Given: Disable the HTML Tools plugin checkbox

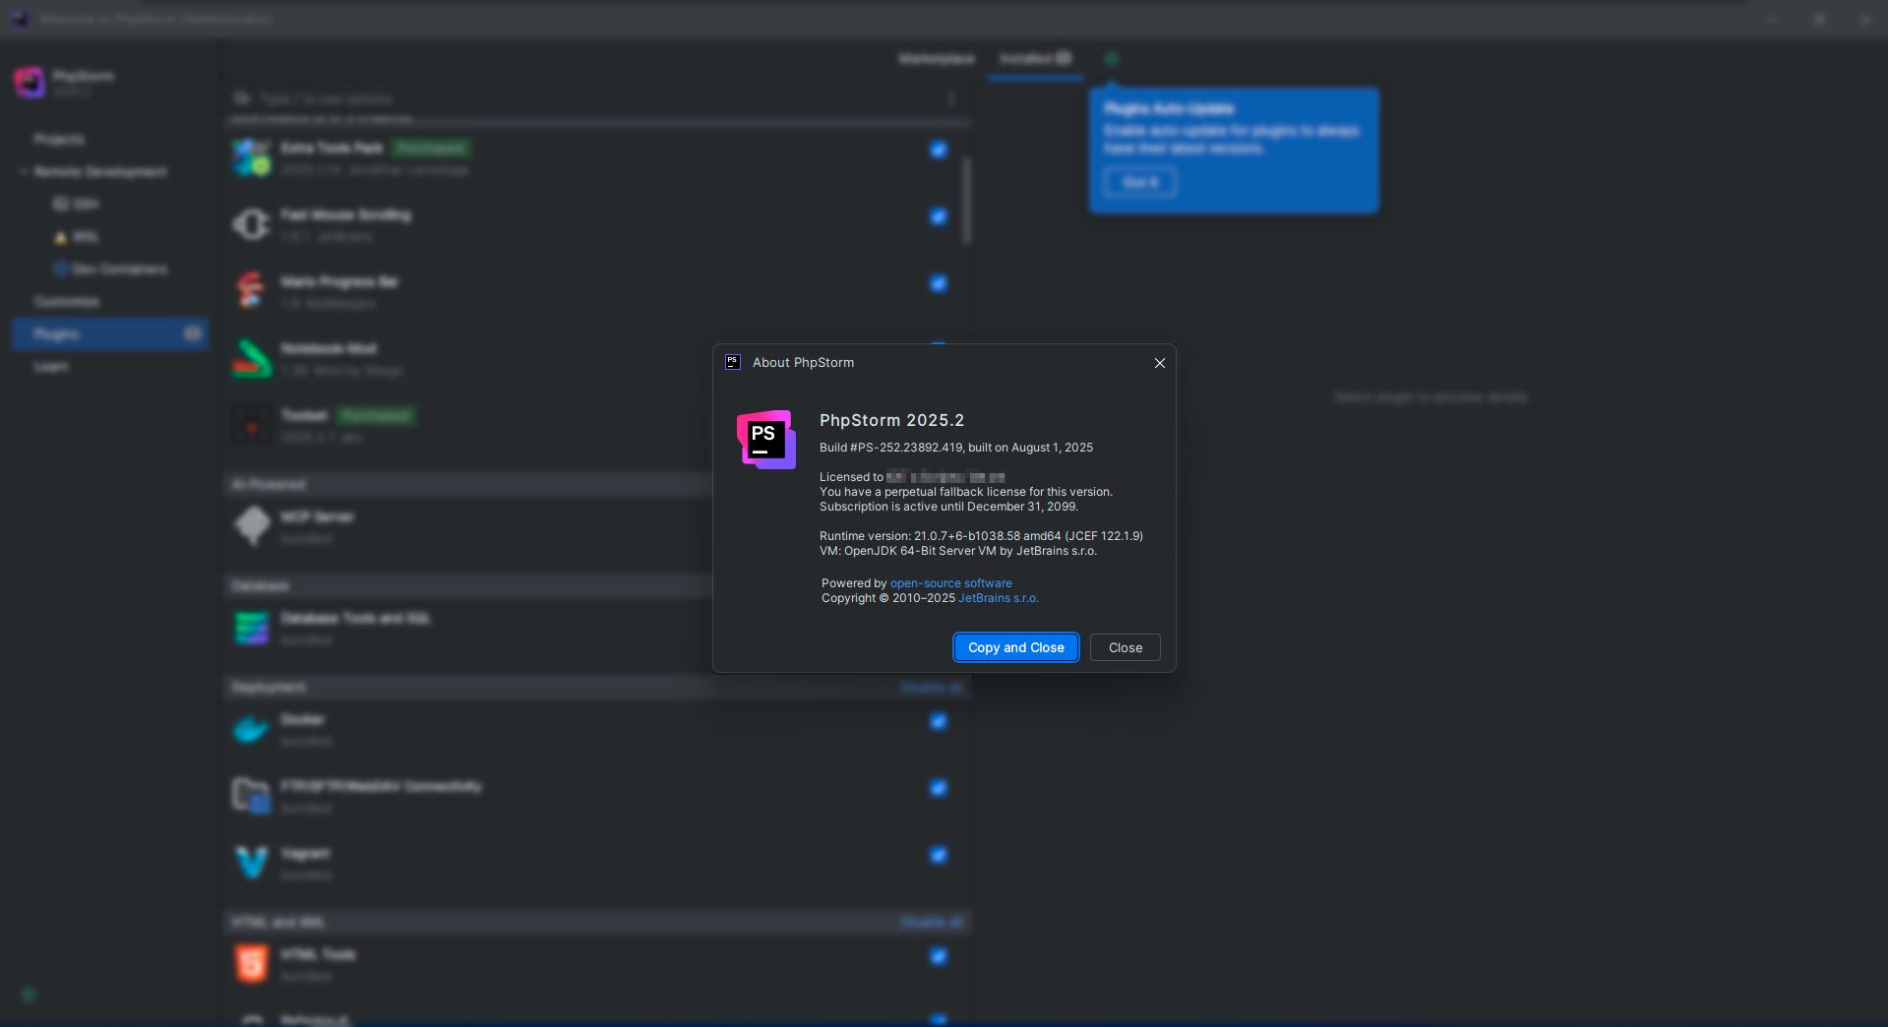Looking at the screenshot, I should tap(939, 956).
